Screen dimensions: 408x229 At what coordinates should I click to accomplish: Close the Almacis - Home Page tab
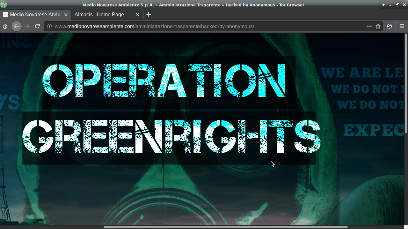(138, 15)
